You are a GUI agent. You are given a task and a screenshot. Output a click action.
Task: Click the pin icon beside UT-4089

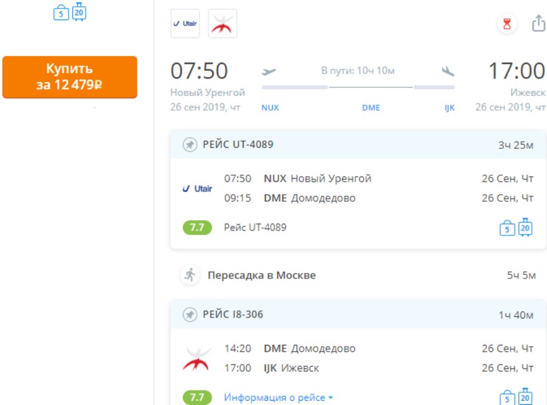point(190,144)
